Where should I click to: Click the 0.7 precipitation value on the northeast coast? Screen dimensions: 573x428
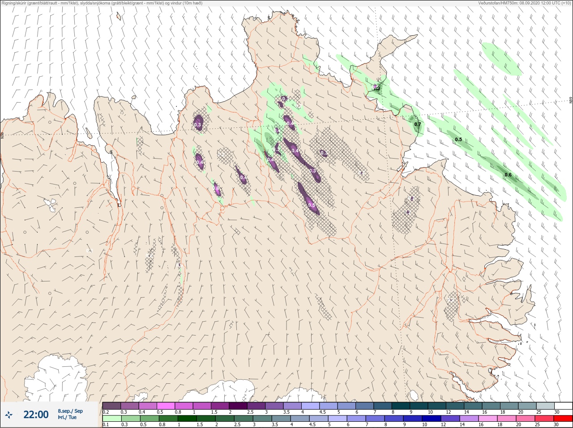click(418, 124)
